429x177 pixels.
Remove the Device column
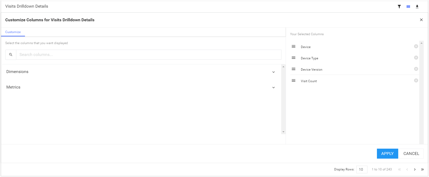[x=416, y=46]
